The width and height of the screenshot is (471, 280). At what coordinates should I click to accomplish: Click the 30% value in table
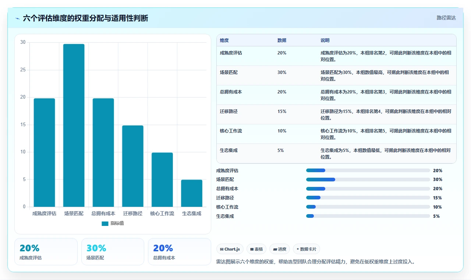coord(282,72)
